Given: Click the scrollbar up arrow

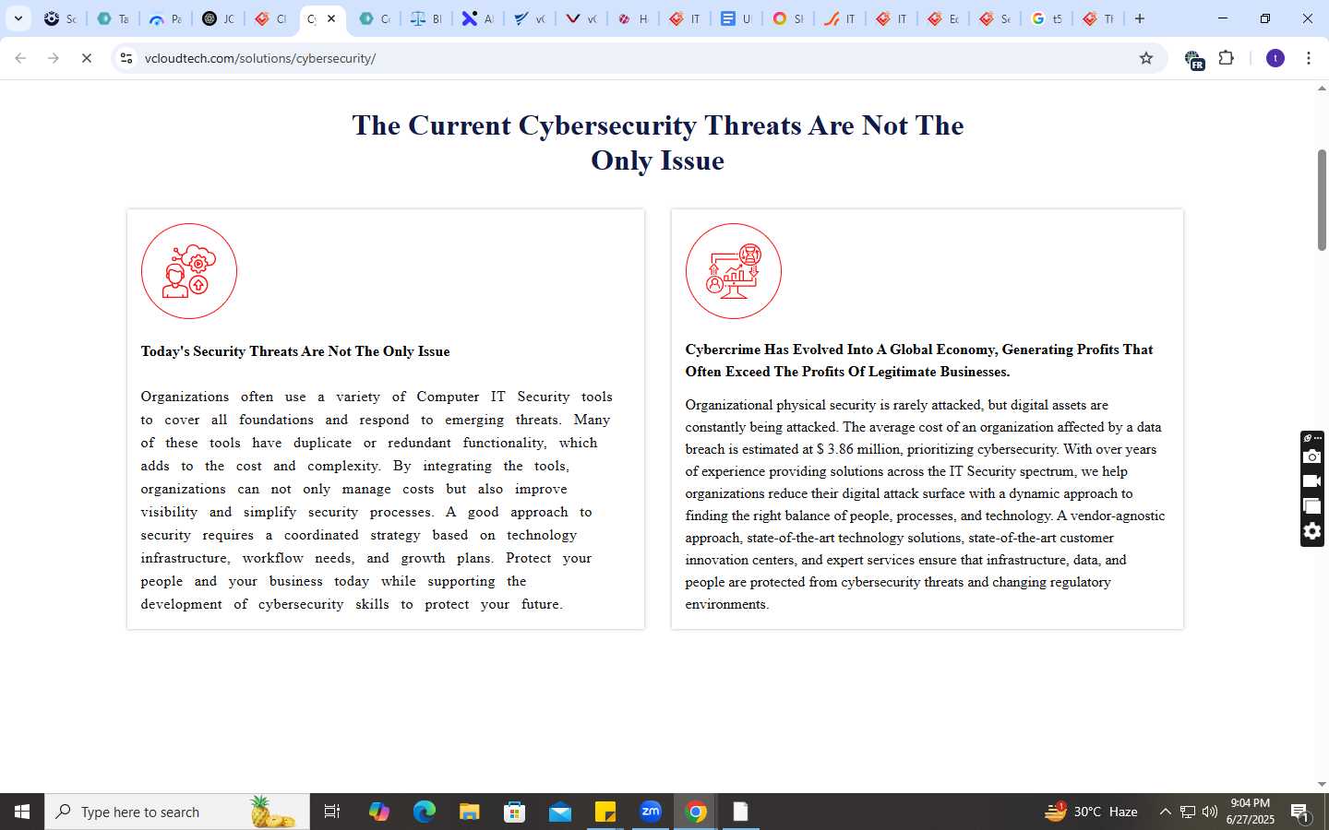Looking at the screenshot, I should pos(1322,89).
